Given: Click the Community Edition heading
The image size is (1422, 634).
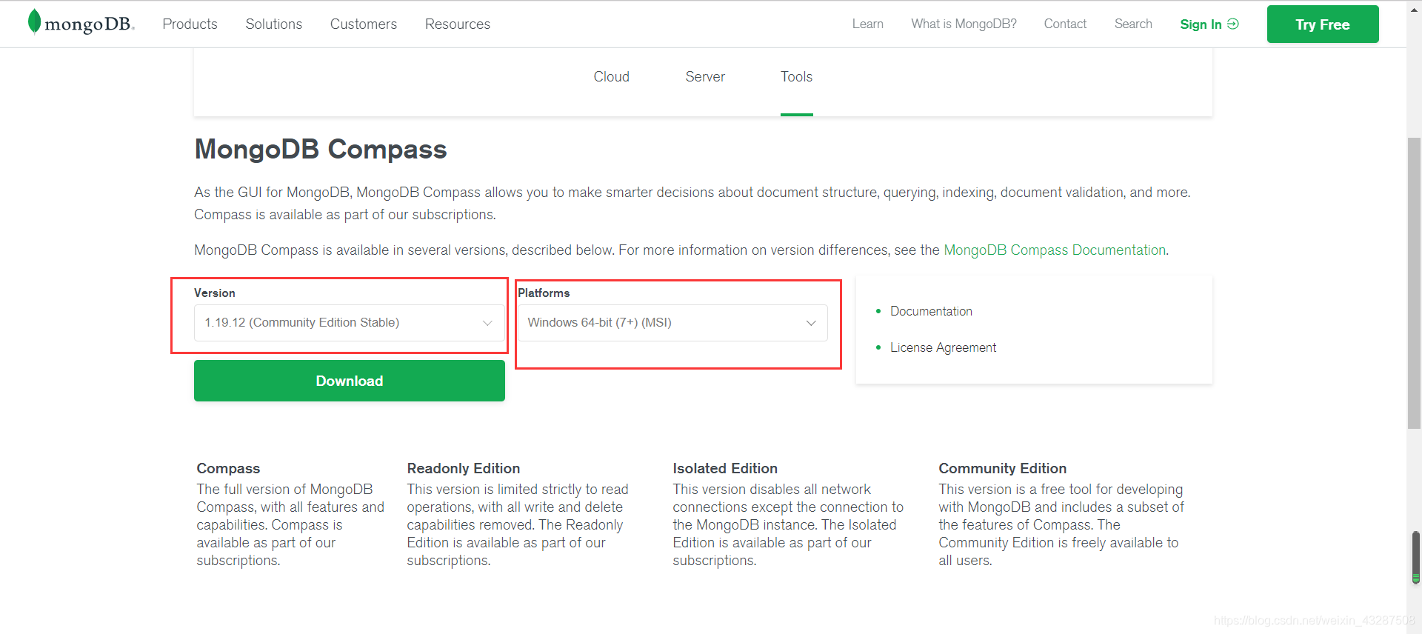Looking at the screenshot, I should pos(1002,468).
